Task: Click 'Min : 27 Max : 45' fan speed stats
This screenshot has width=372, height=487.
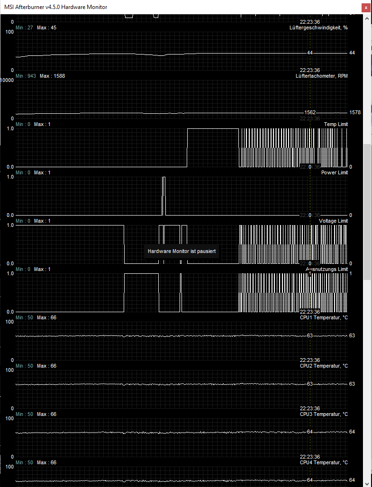Action: (x=36, y=27)
